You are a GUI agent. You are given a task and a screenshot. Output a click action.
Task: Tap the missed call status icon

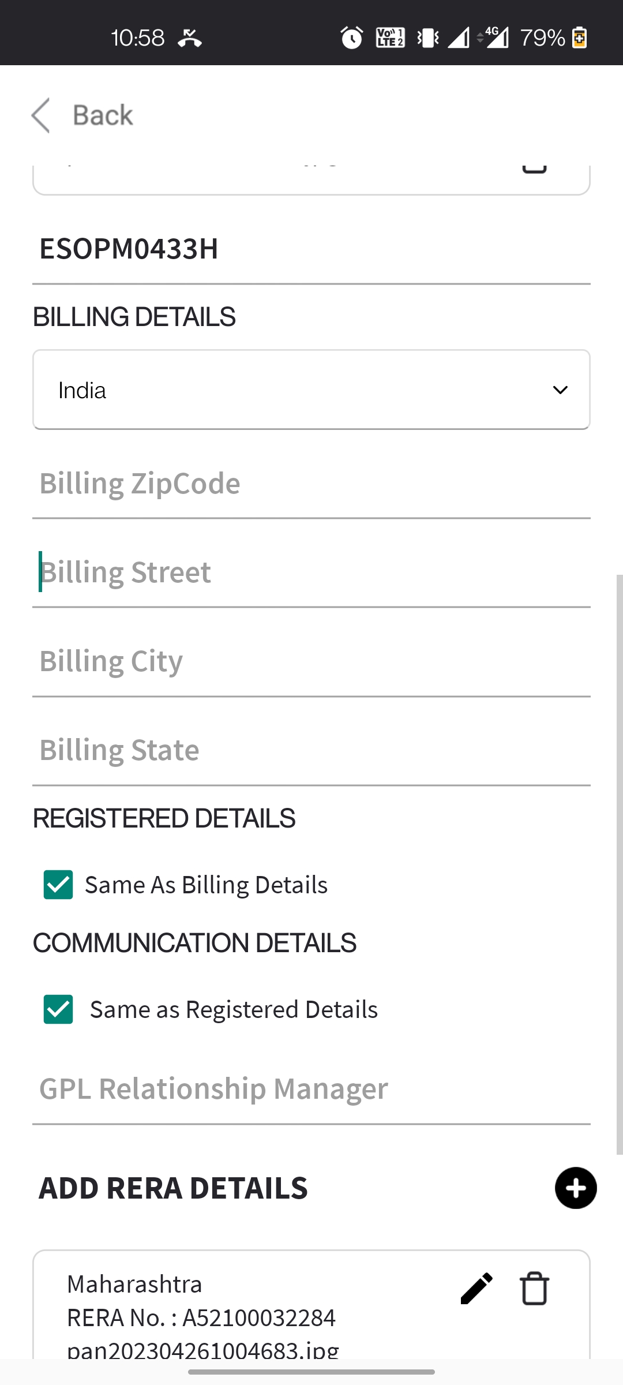pyautogui.click(x=189, y=38)
